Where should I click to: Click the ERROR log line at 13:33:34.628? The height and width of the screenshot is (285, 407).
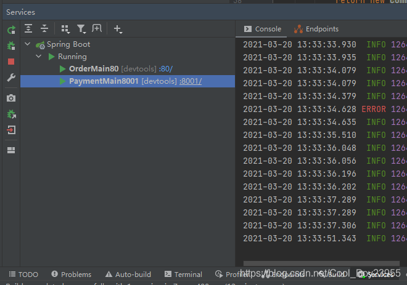point(325,109)
